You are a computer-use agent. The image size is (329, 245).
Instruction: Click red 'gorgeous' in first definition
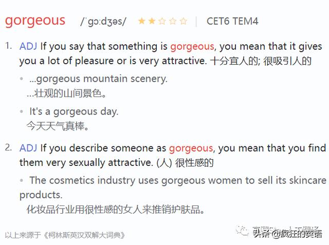tap(192, 47)
